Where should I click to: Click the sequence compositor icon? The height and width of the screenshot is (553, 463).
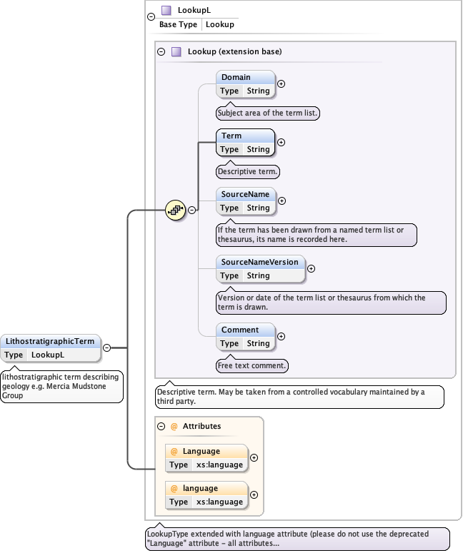point(175,210)
